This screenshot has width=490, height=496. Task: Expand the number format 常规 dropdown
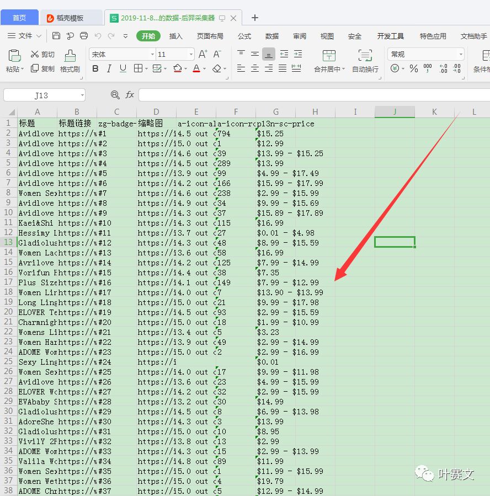tap(460, 54)
